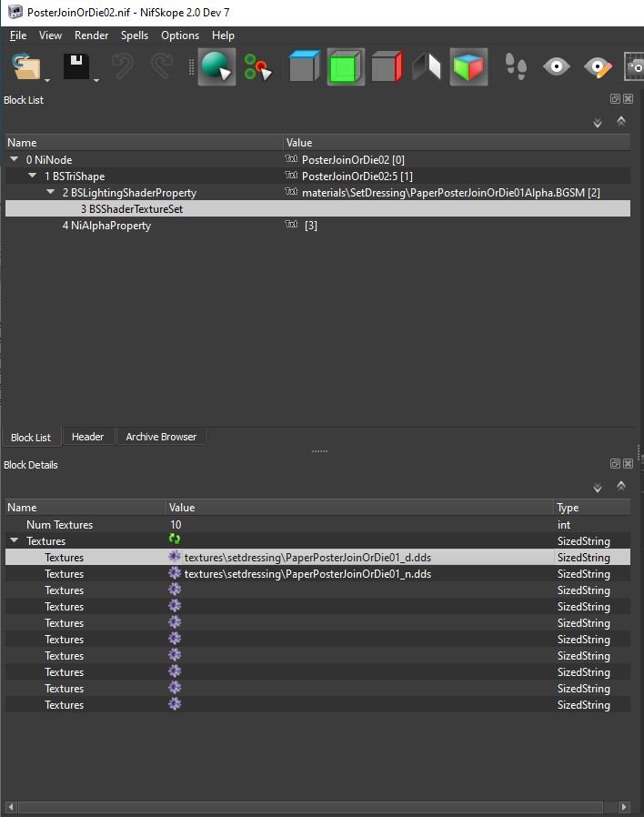The width and height of the screenshot is (644, 817).
Task: Switch to the red side view cube
Action: (387, 67)
